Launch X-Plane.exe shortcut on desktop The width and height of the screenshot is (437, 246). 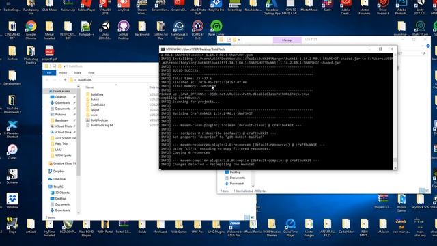12,129
